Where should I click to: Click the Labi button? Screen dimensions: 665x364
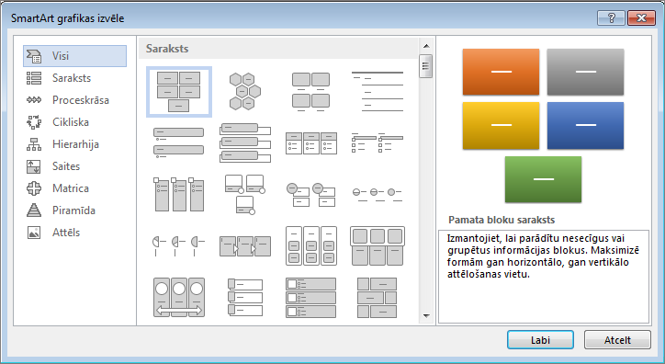coord(540,340)
